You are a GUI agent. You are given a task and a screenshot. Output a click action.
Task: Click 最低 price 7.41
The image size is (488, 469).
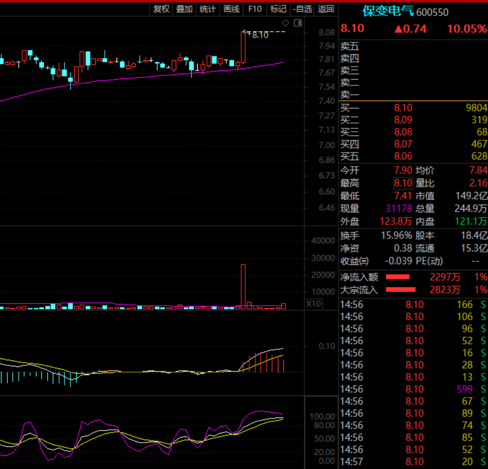pyautogui.click(x=403, y=196)
